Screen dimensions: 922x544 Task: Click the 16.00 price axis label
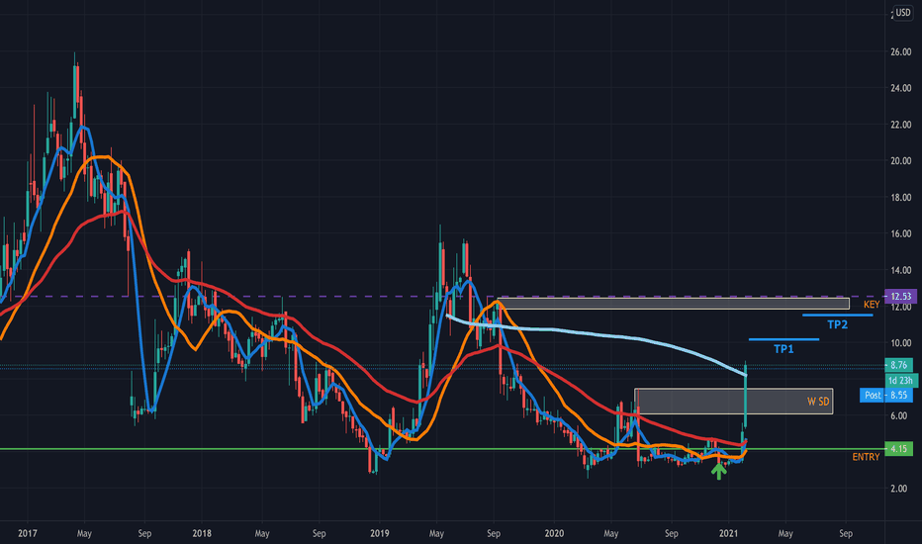pos(901,234)
